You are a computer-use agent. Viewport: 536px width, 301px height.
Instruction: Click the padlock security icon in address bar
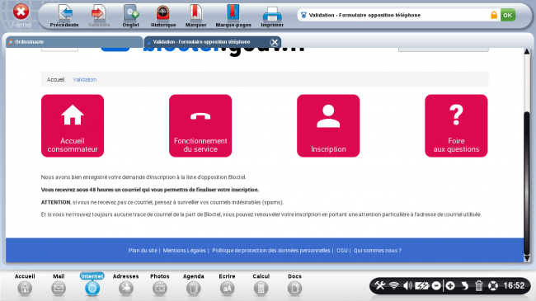(x=494, y=15)
